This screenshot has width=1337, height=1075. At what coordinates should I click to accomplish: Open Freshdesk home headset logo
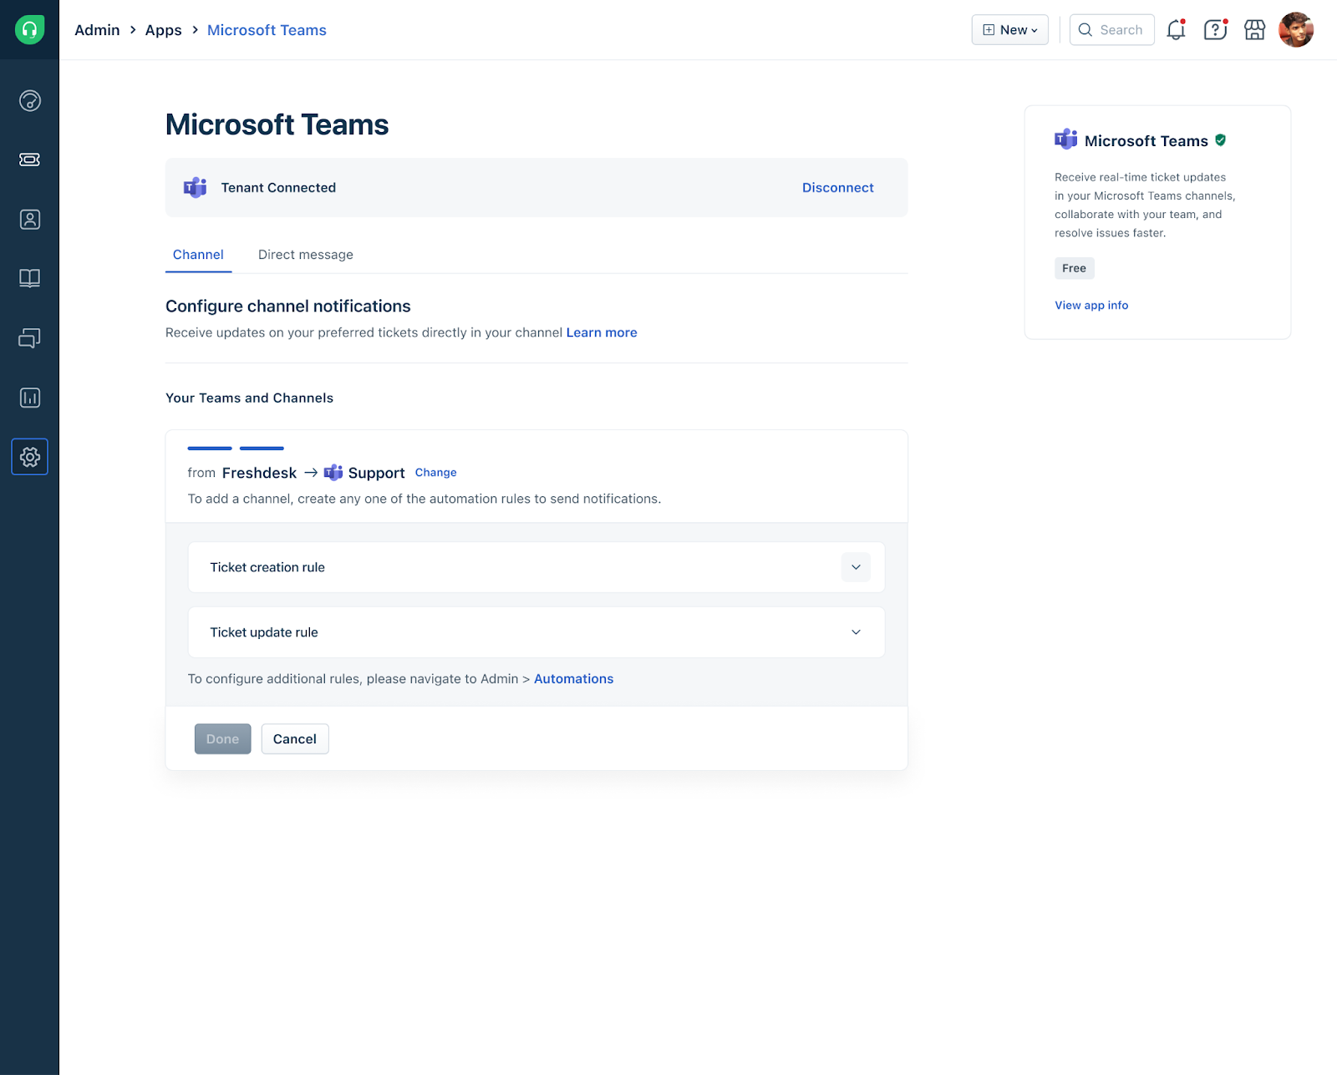click(x=29, y=30)
